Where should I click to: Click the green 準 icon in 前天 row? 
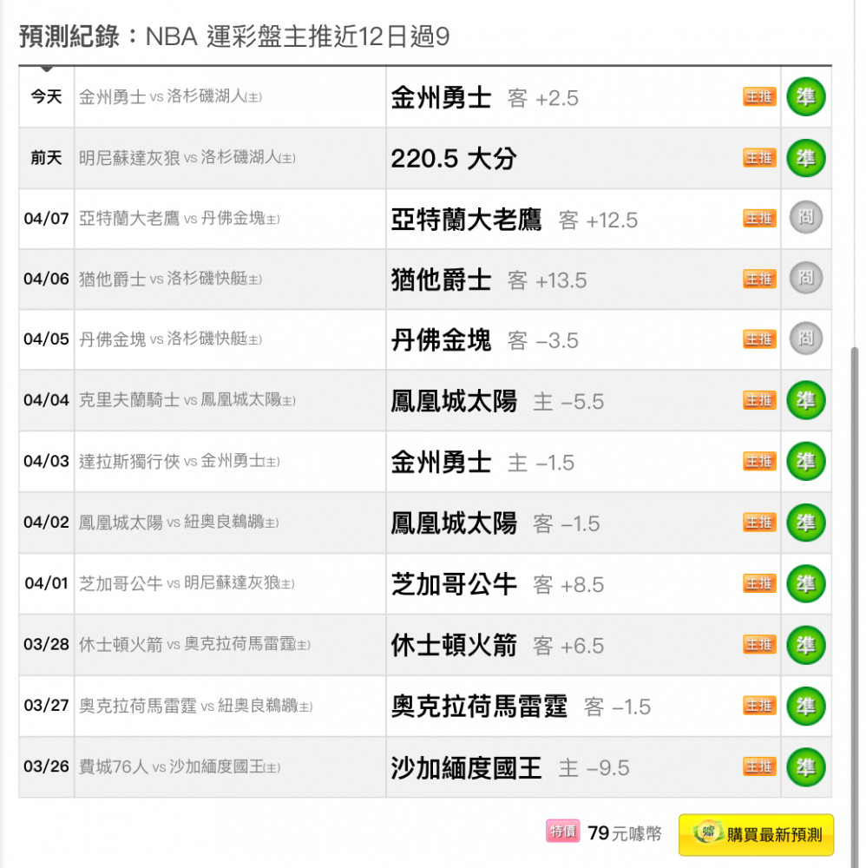coord(805,158)
